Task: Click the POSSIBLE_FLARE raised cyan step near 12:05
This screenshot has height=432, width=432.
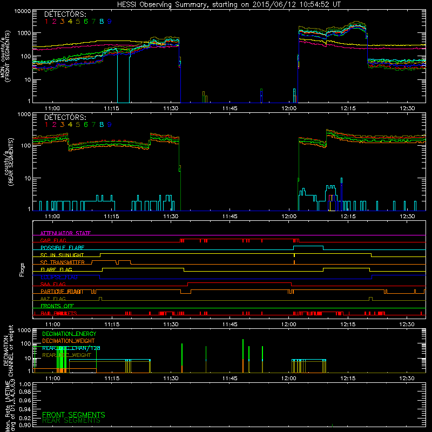Action: coord(308,246)
